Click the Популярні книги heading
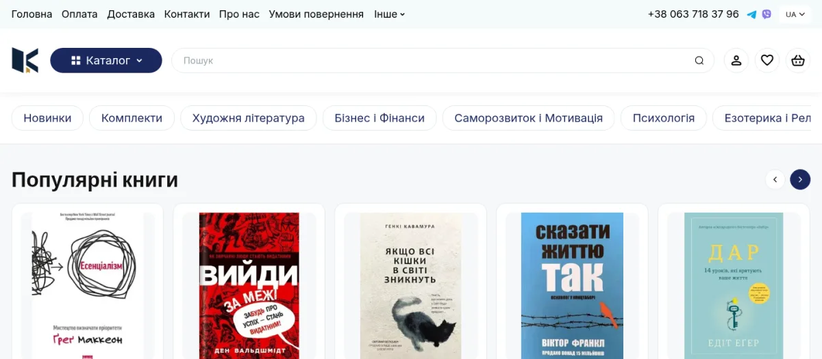The height and width of the screenshot is (359, 822). pos(95,180)
